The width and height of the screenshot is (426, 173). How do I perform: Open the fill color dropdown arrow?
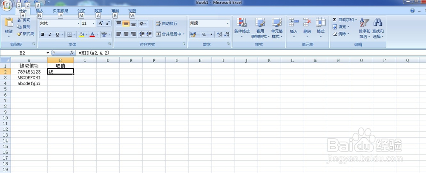86,34
